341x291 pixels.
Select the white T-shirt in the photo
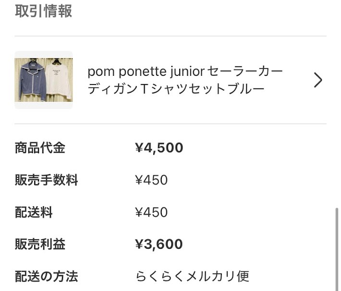(58, 81)
